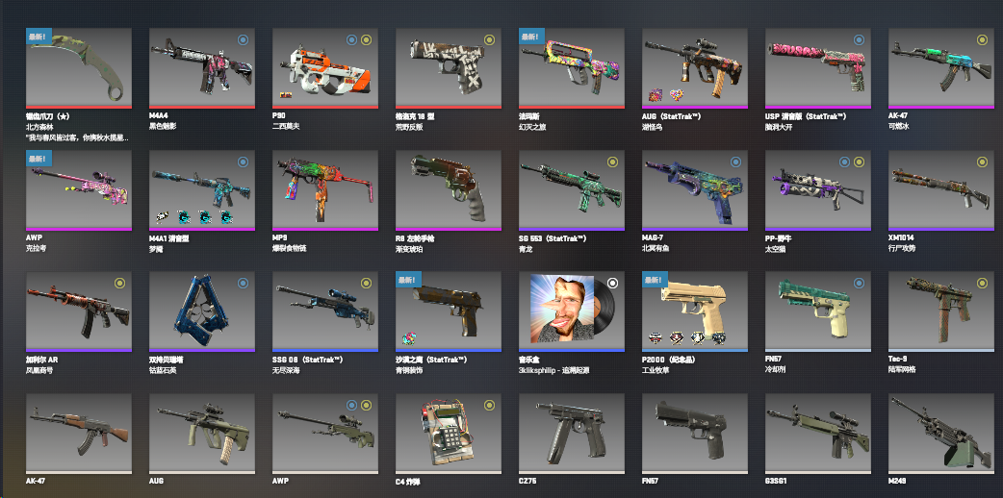Select the colorful MP9 skin item

pyautogui.click(x=325, y=190)
